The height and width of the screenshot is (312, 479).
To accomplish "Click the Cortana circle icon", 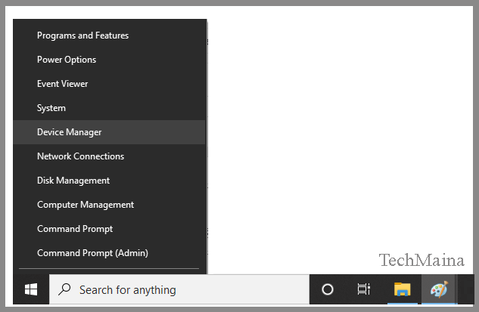I will click(x=328, y=289).
